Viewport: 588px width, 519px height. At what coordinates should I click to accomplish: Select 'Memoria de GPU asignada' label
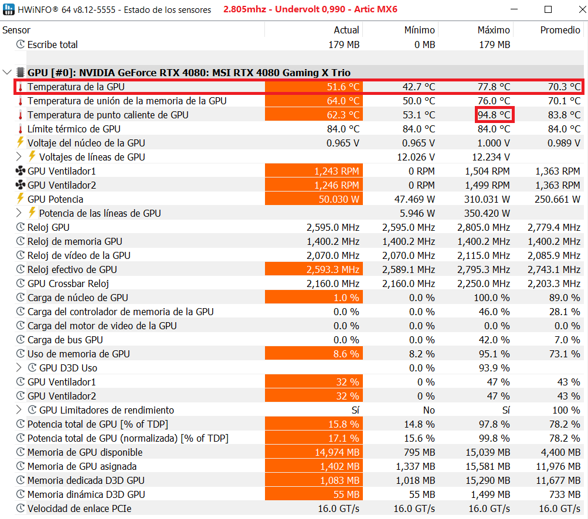(82, 466)
